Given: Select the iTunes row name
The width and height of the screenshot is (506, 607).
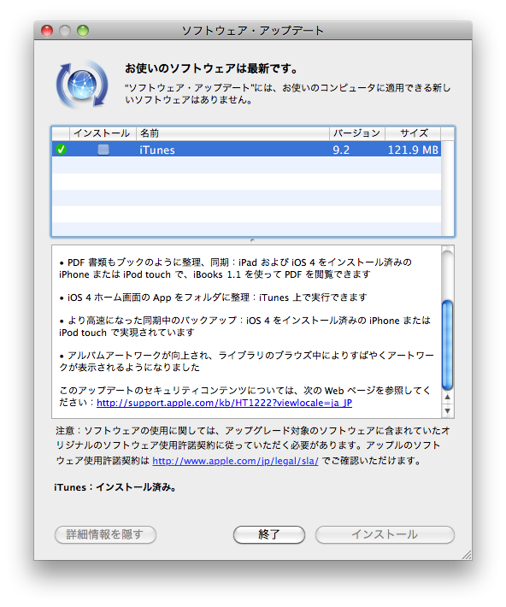Looking at the screenshot, I should point(156,150).
